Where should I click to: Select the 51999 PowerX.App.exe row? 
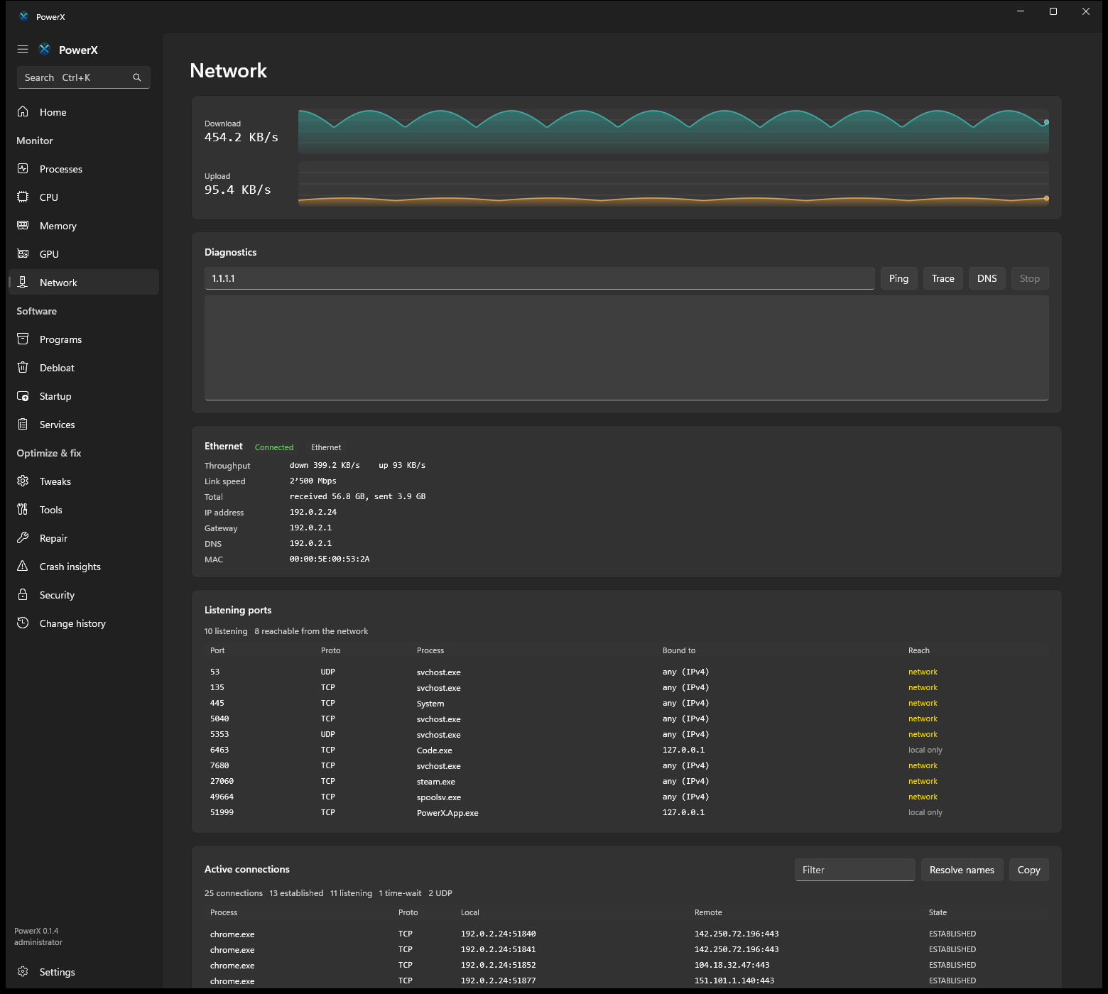pos(626,812)
